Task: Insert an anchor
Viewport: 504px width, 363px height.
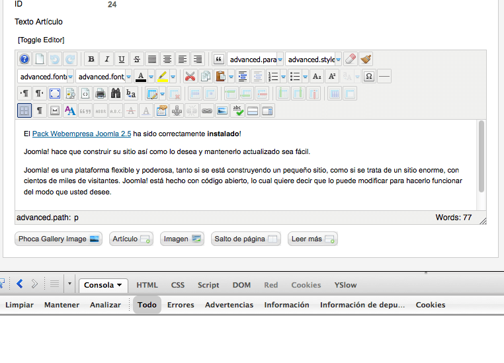Action: (x=177, y=111)
